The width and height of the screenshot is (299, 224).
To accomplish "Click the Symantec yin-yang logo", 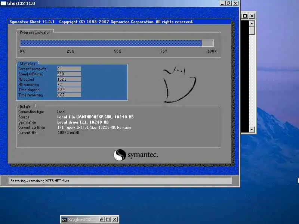I will [x=120, y=155].
